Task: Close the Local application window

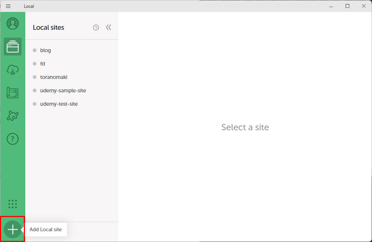Action: point(363,6)
